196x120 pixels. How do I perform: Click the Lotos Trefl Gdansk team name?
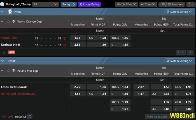pyautogui.click(x=14, y=87)
